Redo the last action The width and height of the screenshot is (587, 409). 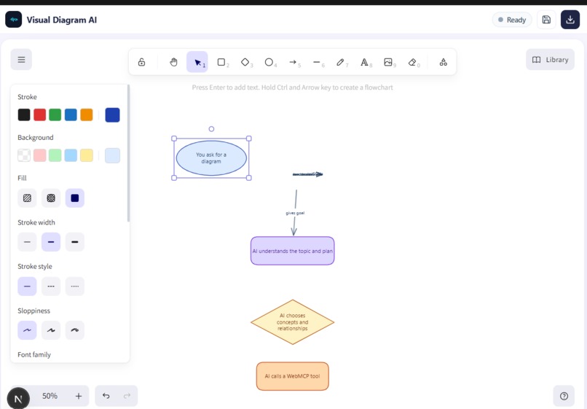(x=127, y=396)
